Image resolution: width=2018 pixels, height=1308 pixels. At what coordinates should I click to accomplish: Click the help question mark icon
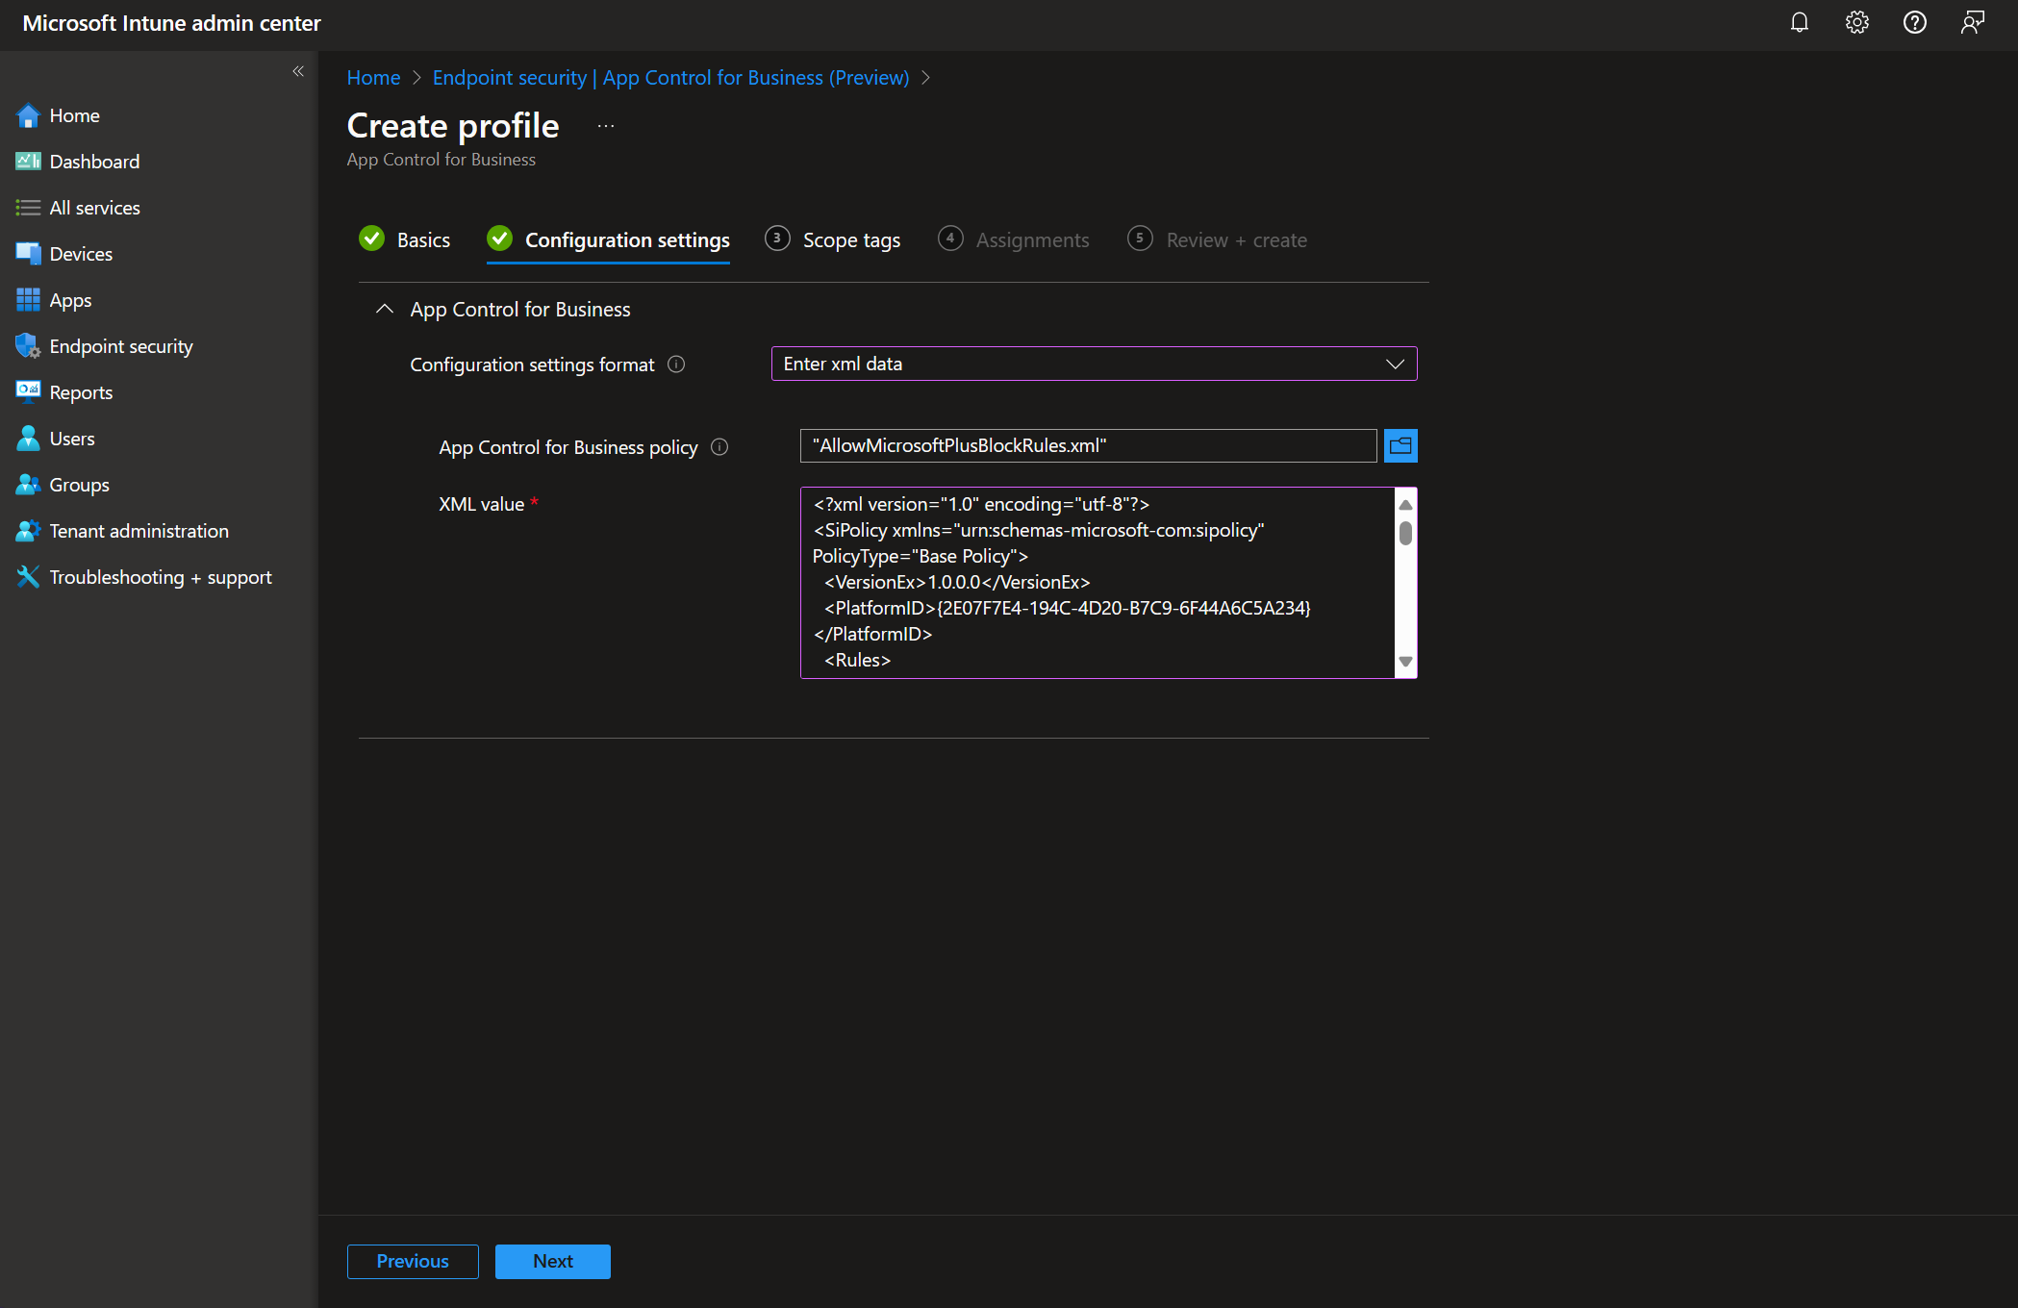click(x=1914, y=22)
